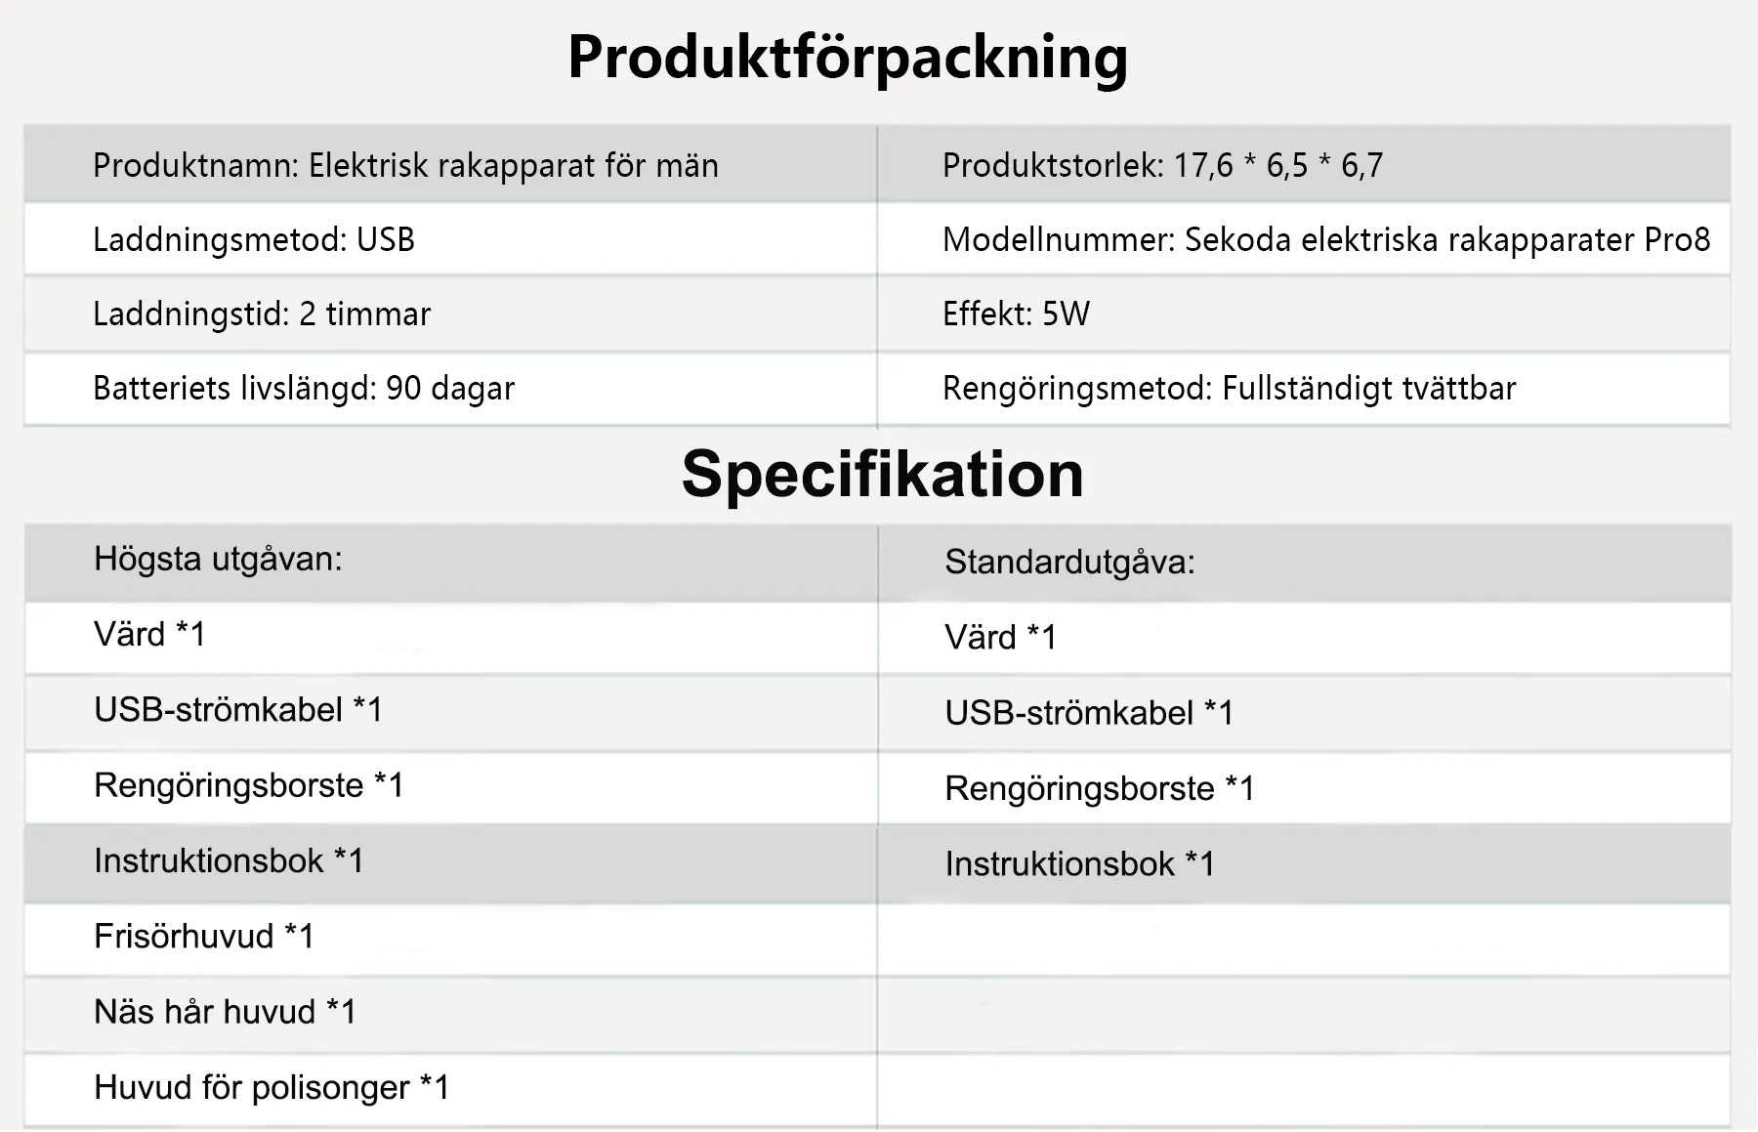Viewport: 1758px width, 1132px height.
Task: Click the Produktförpackning heading
Action: (847, 57)
